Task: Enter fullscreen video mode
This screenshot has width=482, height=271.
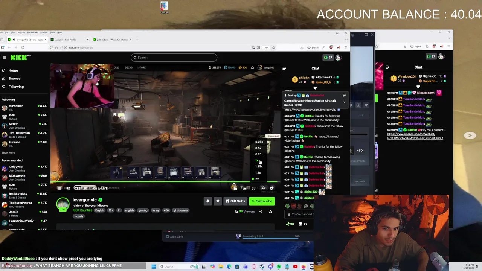Action: [x=253, y=188]
